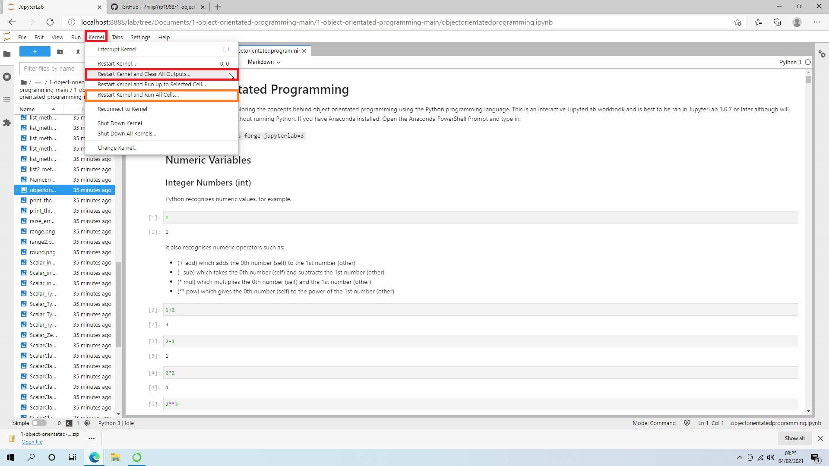
Task: Click Open file link for downloaded zip
Action: click(32, 441)
